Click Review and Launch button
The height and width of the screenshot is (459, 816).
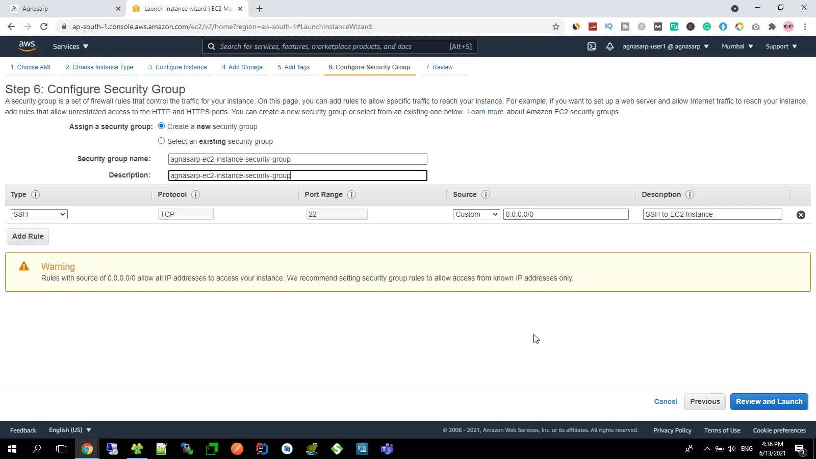tap(769, 401)
